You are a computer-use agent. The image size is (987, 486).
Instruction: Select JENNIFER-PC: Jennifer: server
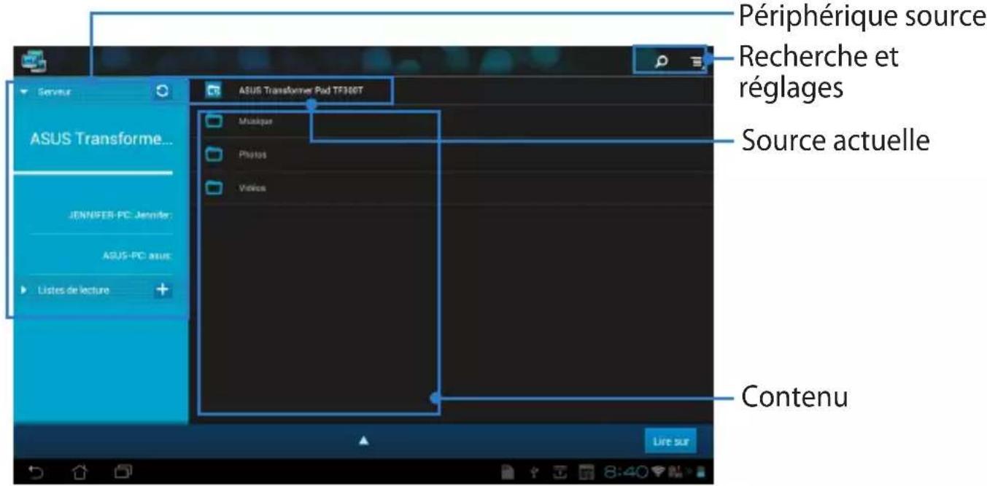(121, 216)
